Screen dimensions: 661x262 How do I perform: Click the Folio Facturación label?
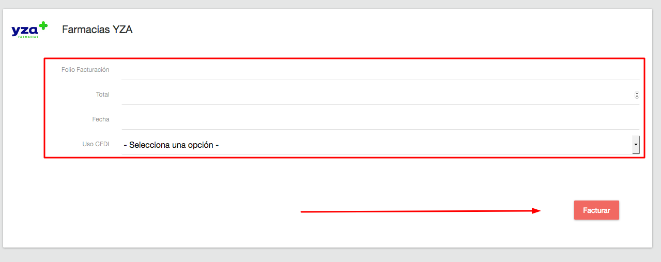[x=85, y=70]
